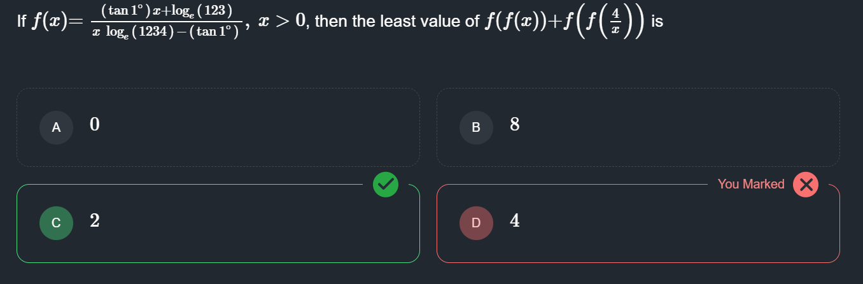Click answer value 4 text
863x284 pixels.
515,221
